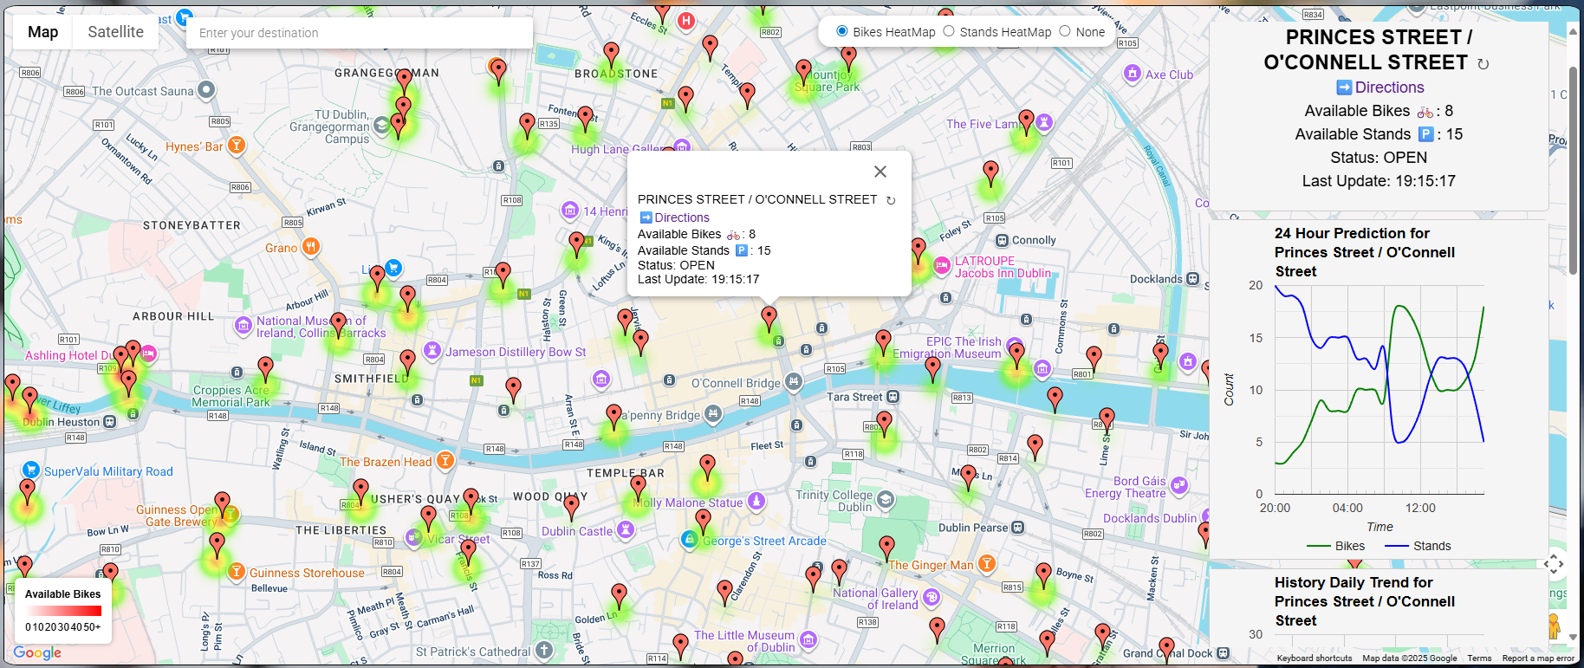Click the sidebar vertical scrollbar
Screen dimensions: 1584x668
pyautogui.click(x=1573, y=173)
